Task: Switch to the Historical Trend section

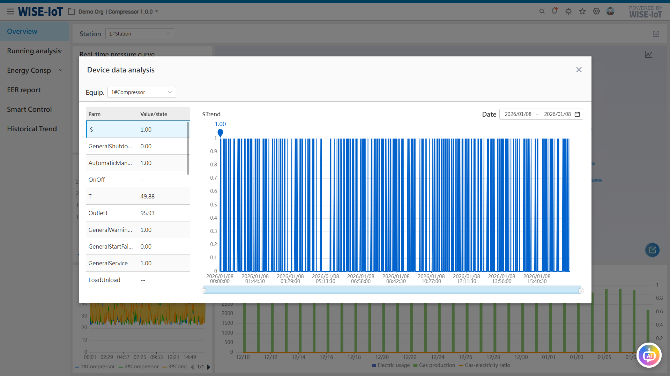Action: pyautogui.click(x=32, y=129)
